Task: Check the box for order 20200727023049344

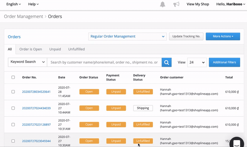Action: coord(13,141)
